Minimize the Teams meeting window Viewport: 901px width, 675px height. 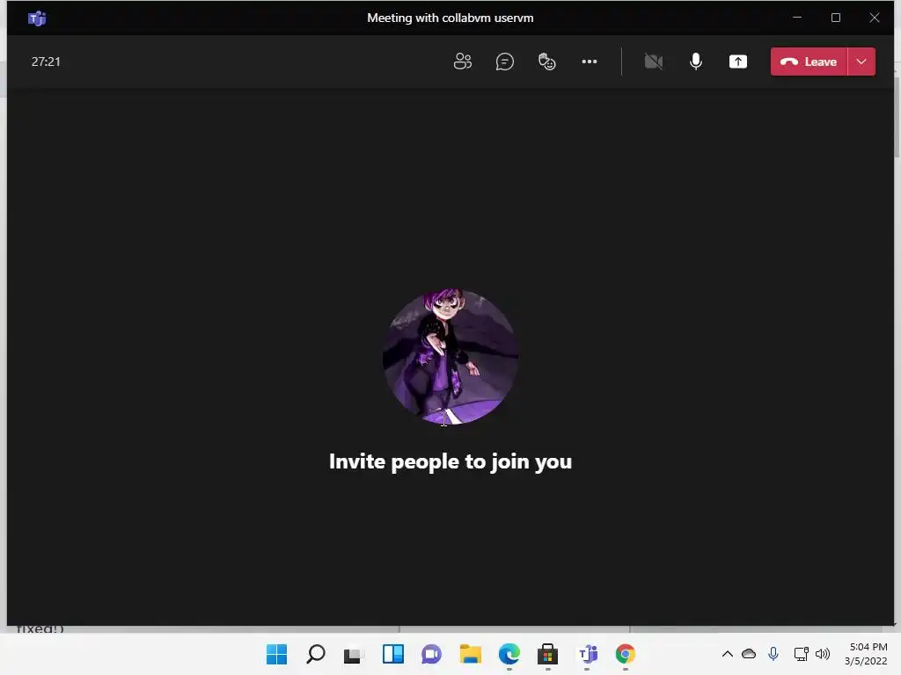(x=797, y=18)
